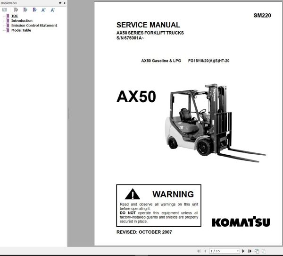Click the bookmark icon beside Introduction
The width and height of the screenshot is (283, 256).
click(x=8, y=21)
